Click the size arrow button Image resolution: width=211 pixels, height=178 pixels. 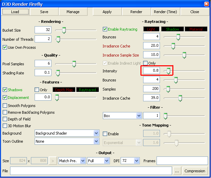coord(53,161)
